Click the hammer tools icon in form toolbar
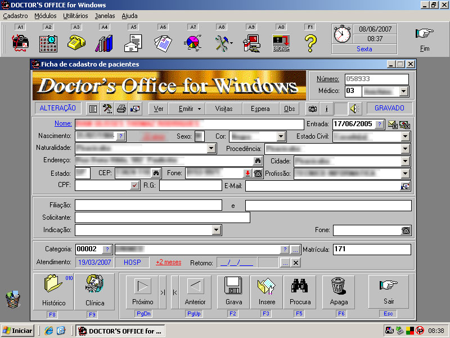The image size is (450, 338). (107, 109)
